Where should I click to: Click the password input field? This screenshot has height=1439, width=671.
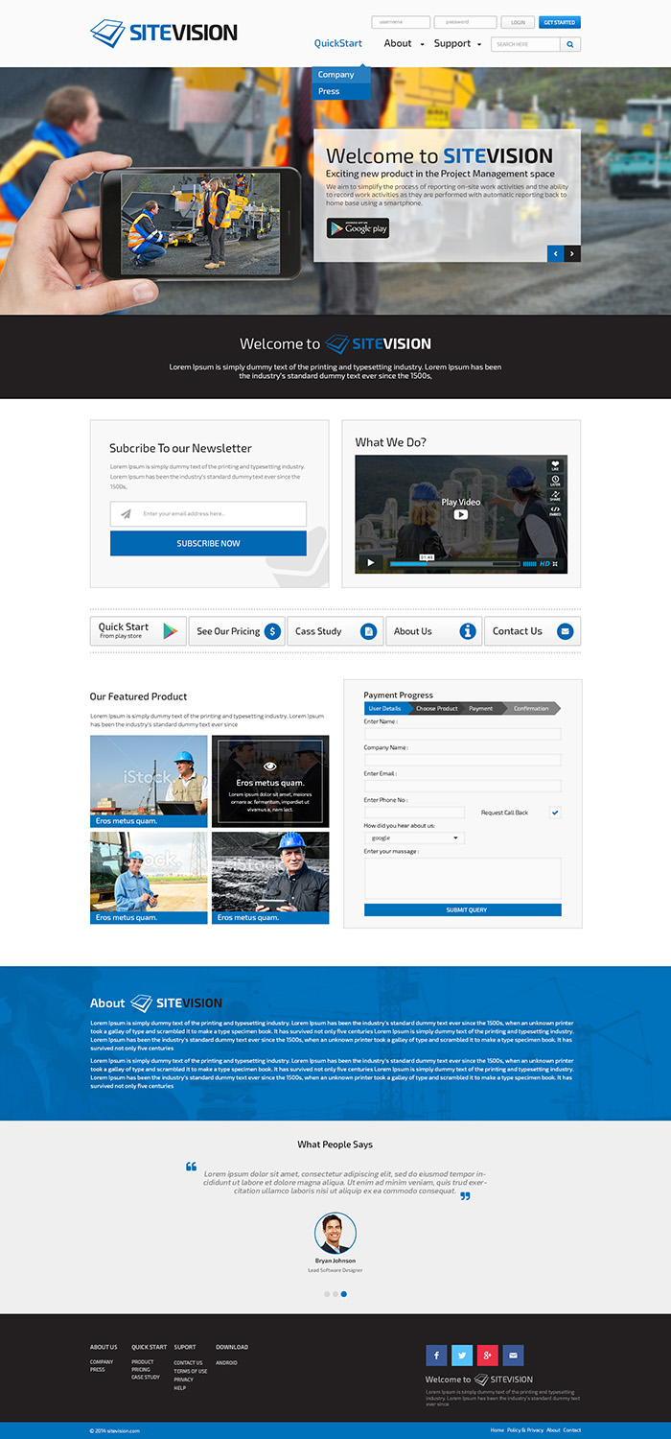465,22
